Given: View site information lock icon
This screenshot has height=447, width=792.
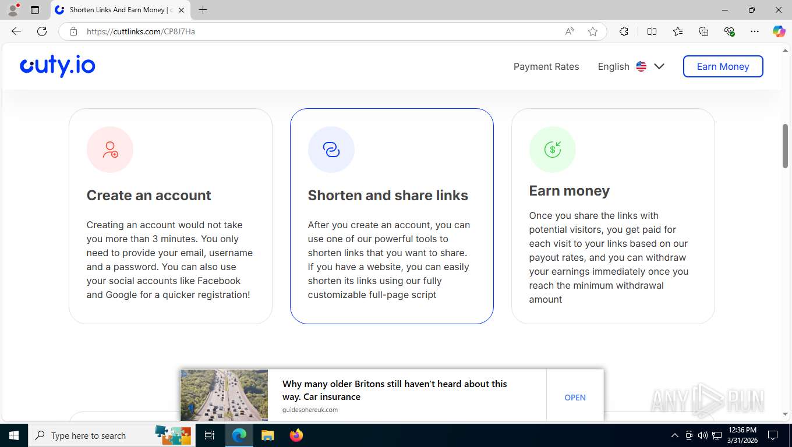Looking at the screenshot, I should [73, 31].
